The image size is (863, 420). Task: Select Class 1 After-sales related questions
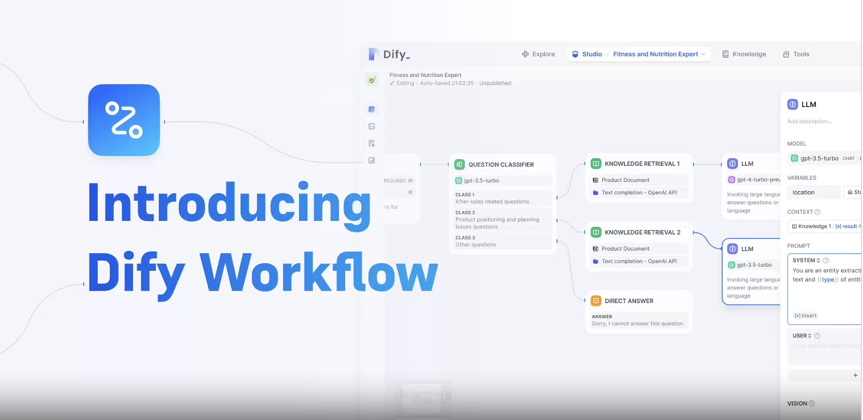(x=502, y=198)
